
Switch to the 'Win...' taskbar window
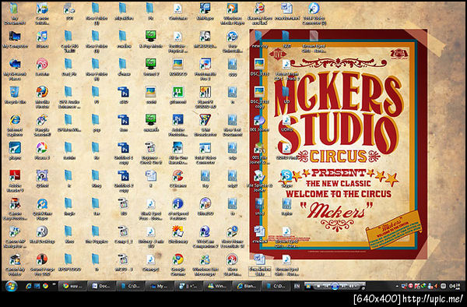click(x=217, y=286)
